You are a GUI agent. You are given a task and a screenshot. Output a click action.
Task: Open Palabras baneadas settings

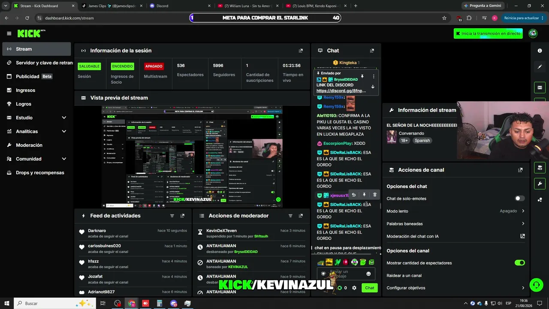tap(455, 224)
